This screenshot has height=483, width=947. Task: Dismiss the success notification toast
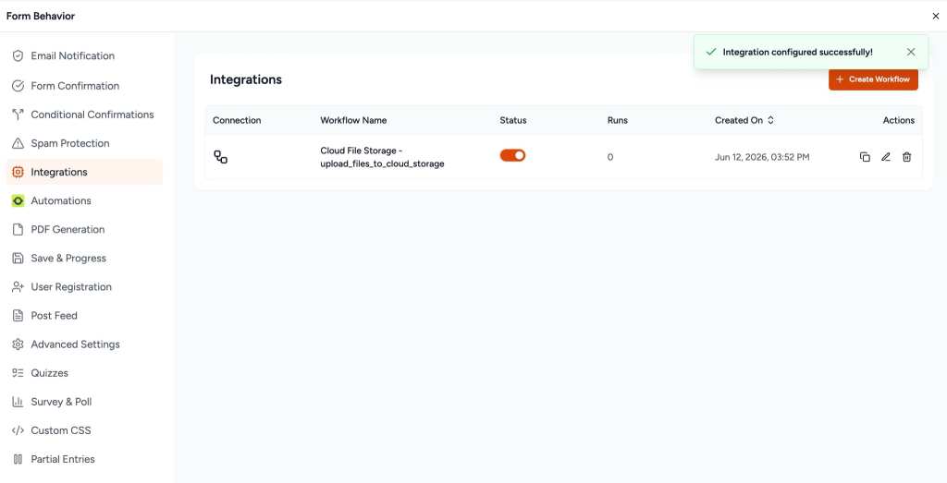click(x=911, y=52)
